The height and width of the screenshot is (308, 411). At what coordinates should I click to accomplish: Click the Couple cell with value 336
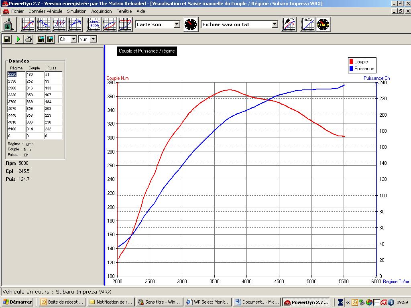tap(35, 122)
